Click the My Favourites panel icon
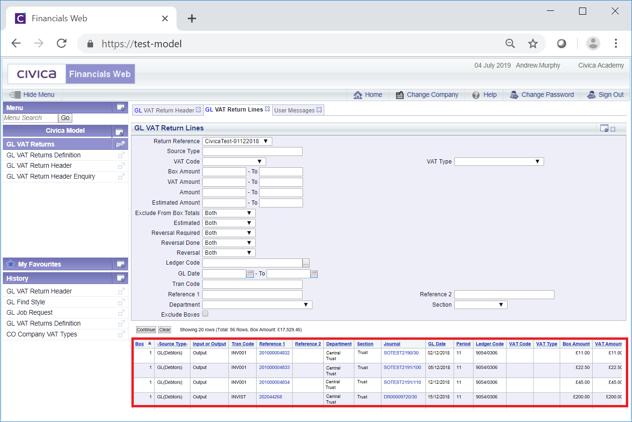The width and height of the screenshot is (632, 422). point(121,264)
